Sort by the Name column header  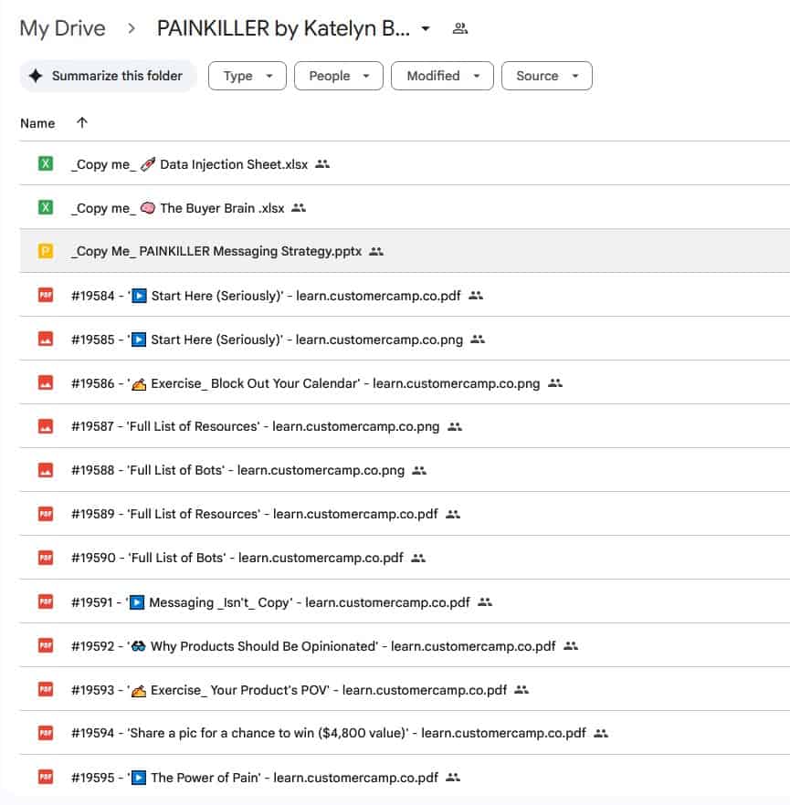[37, 123]
